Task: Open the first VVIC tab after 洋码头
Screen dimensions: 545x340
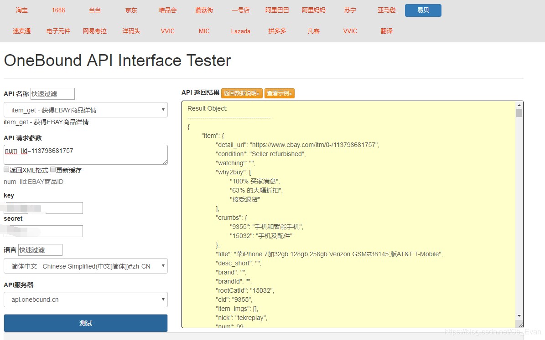Action: 167,31
